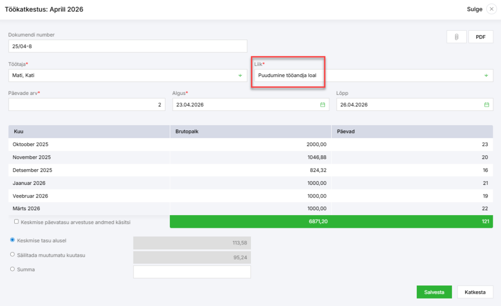
Task: Expand the Liik dropdown arrow
Action: click(486, 75)
